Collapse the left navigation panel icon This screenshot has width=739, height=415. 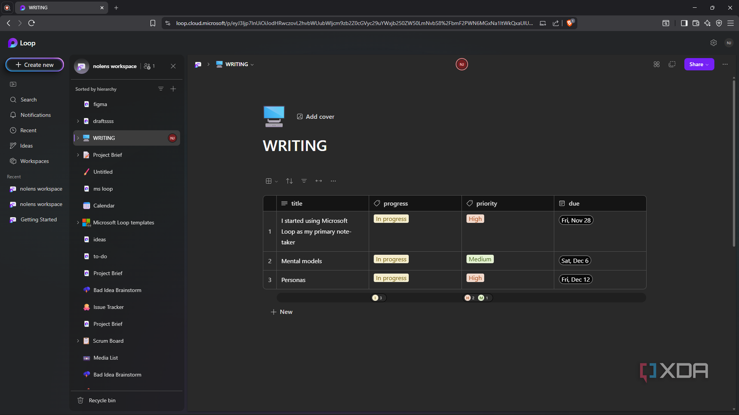pos(13,84)
